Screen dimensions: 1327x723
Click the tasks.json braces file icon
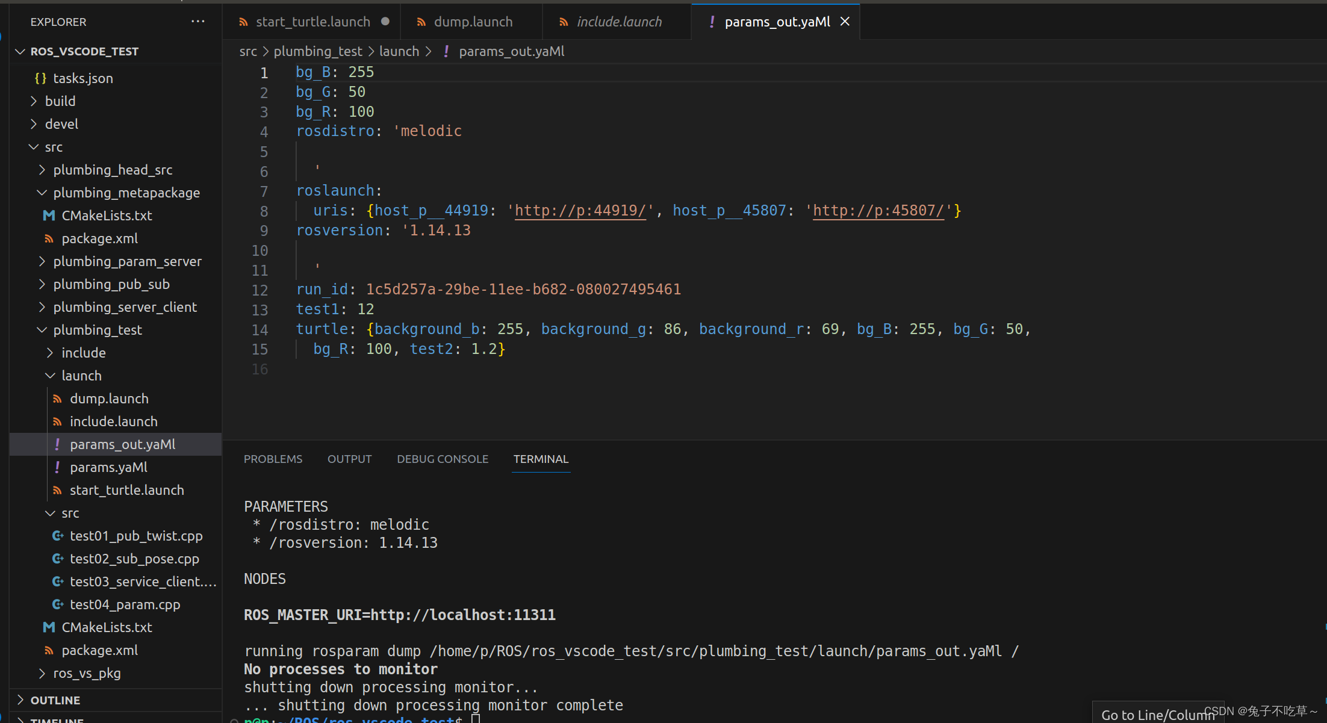tap(40, 78)
